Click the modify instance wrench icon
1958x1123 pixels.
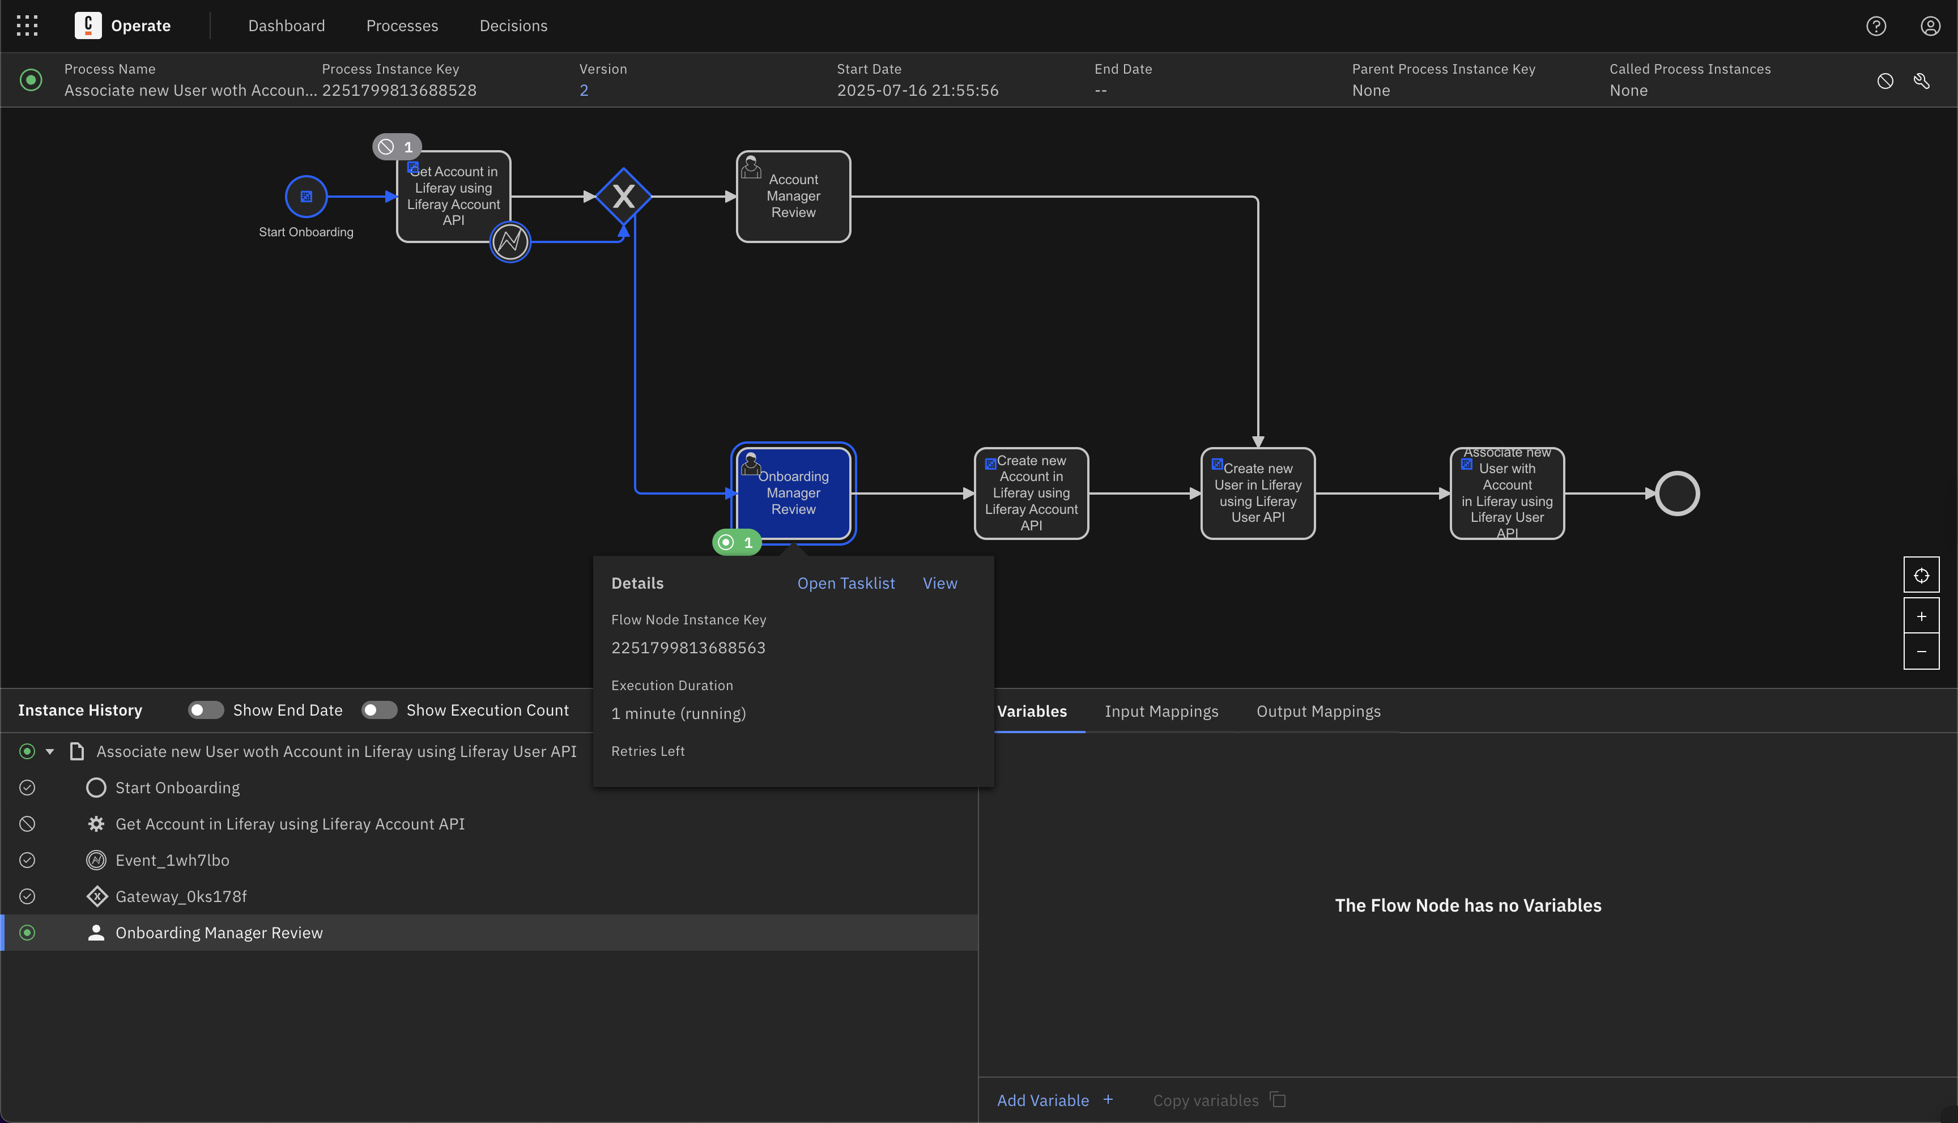pos(1921,80)
